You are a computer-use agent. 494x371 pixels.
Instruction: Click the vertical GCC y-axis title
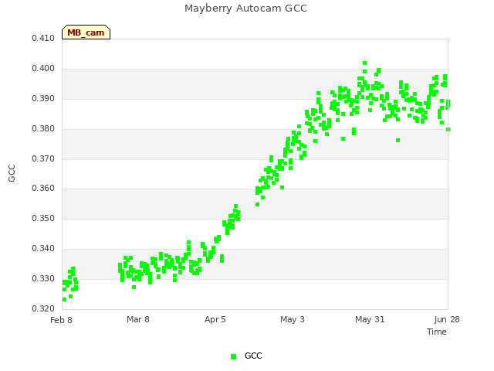tap(12, 173)
